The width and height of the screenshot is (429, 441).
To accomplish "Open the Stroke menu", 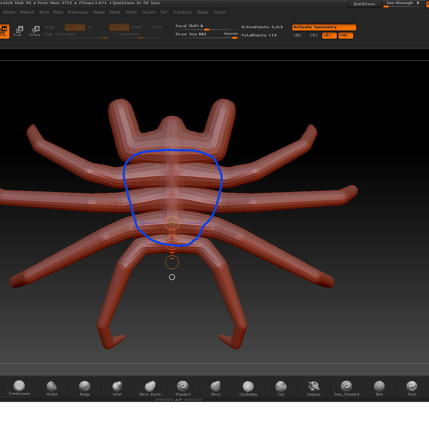I will coord(131,12).
